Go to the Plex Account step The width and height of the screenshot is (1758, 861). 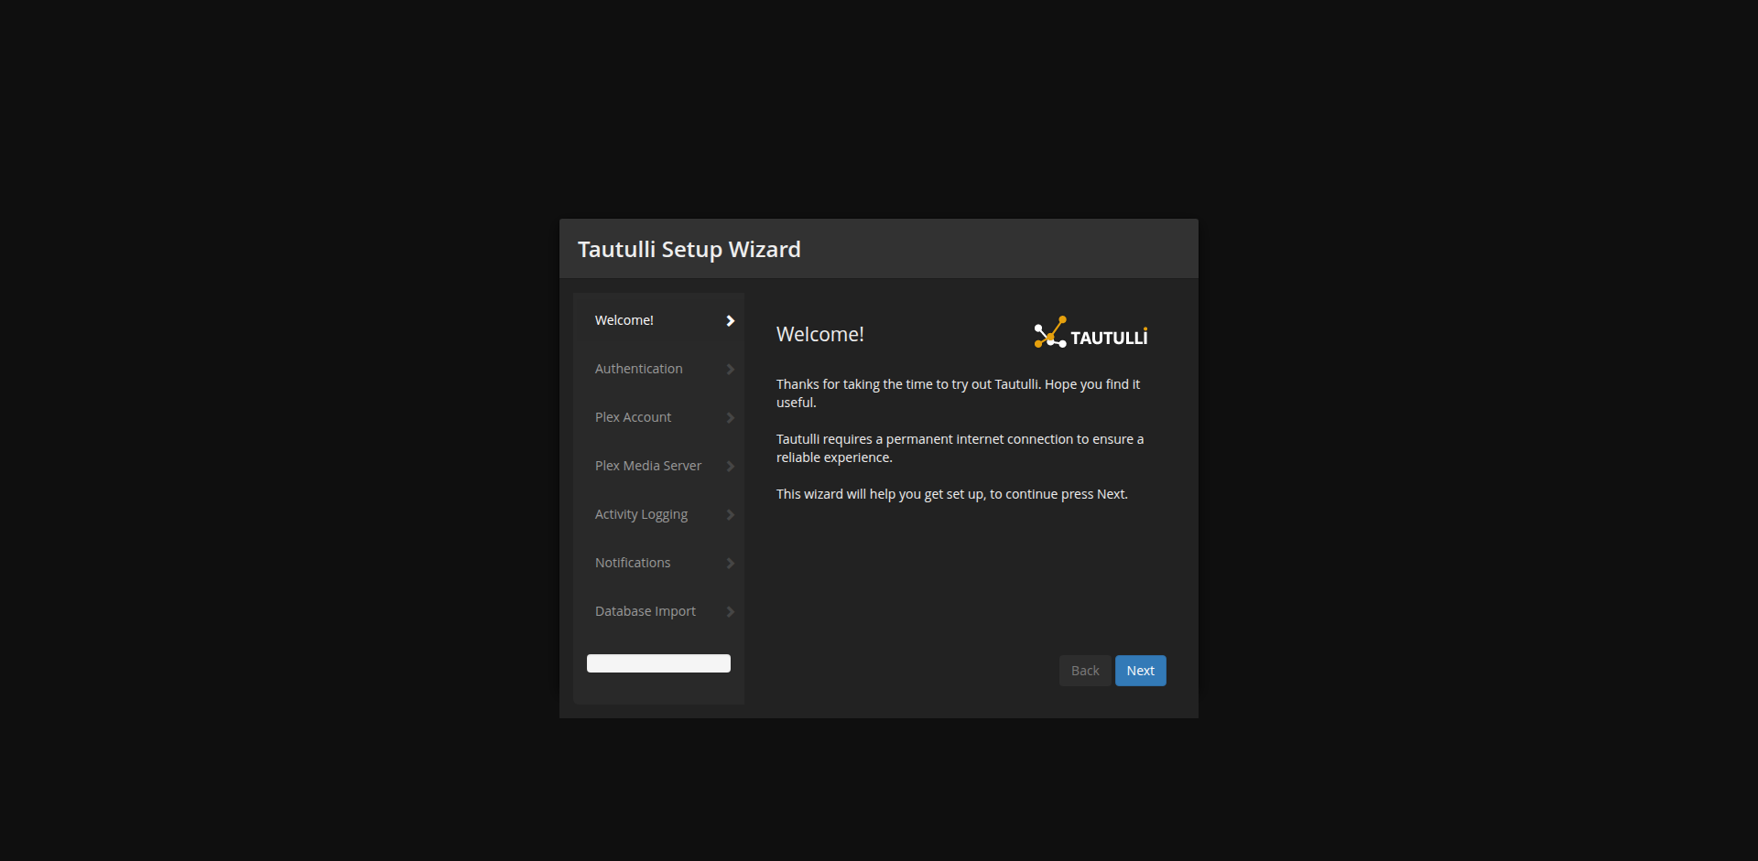(x=658, y=417)
